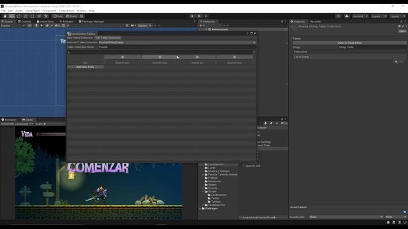Image resolution: width=408 pixels, height=229 pixels.
Task: Switch to the Package Manager tab
Action: 91,22
